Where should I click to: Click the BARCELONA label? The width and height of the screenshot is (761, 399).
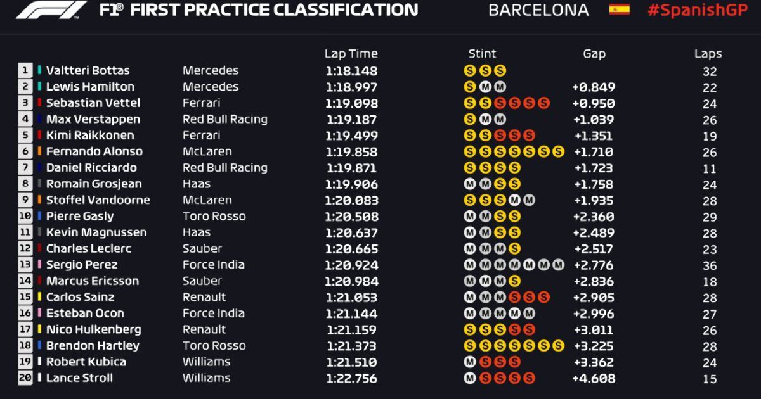(538, 10)
